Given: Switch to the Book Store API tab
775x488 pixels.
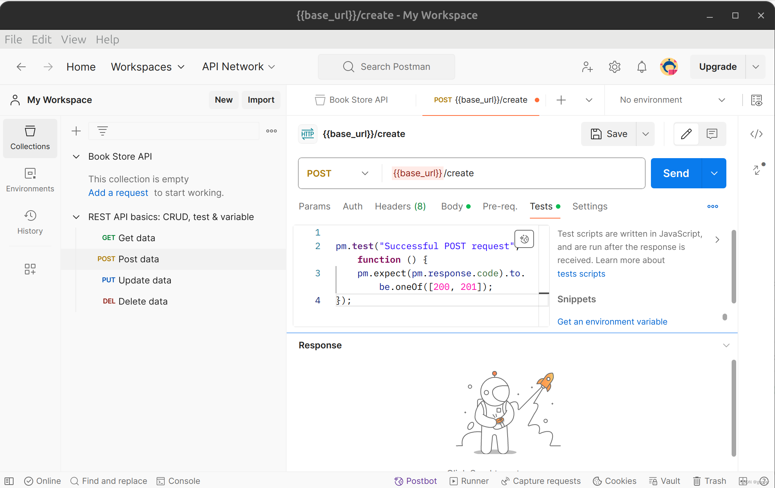Looking at the screenshot, I should (x=351, y=100).
